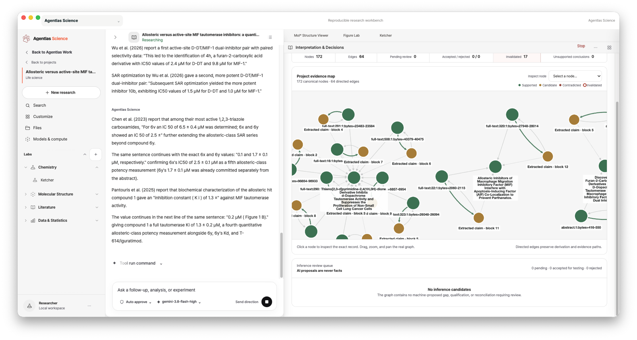This screenshot has height=340, width=637.
Task: Click the Search magnifier icon in sidebar
Action: tap(27, 105)
